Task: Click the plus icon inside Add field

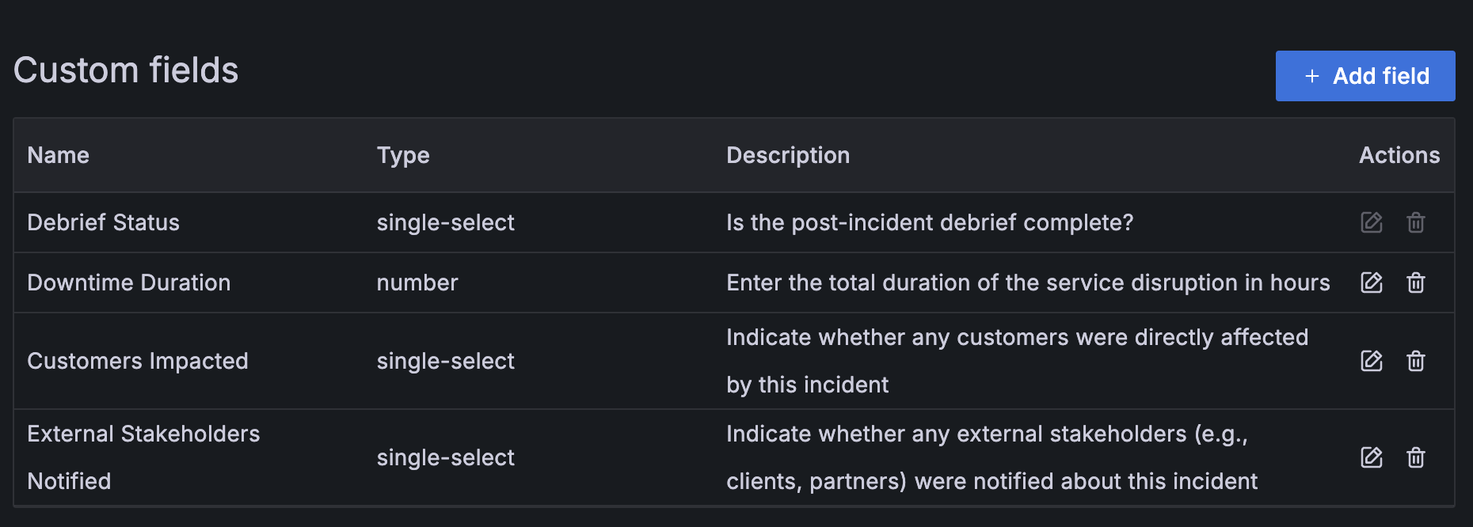Action: pyautogui.click(x=1311, y=76)
